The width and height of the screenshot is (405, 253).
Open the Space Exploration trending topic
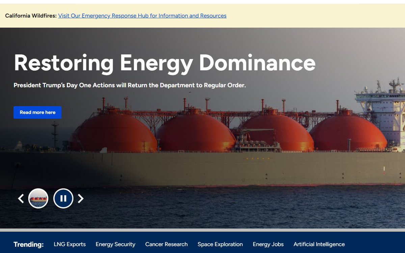click(x=220, y=244)
